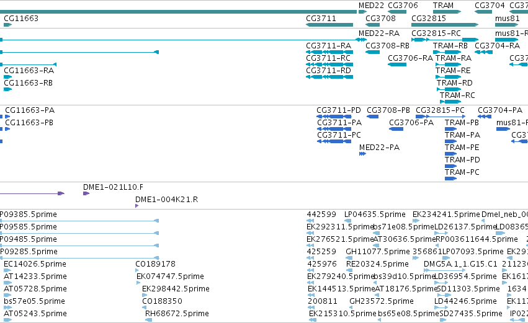Click the AT05243.5prime EST label
The width and height of the screenshot is (528, 323).
pyautogui.click(x=35, y=314)
